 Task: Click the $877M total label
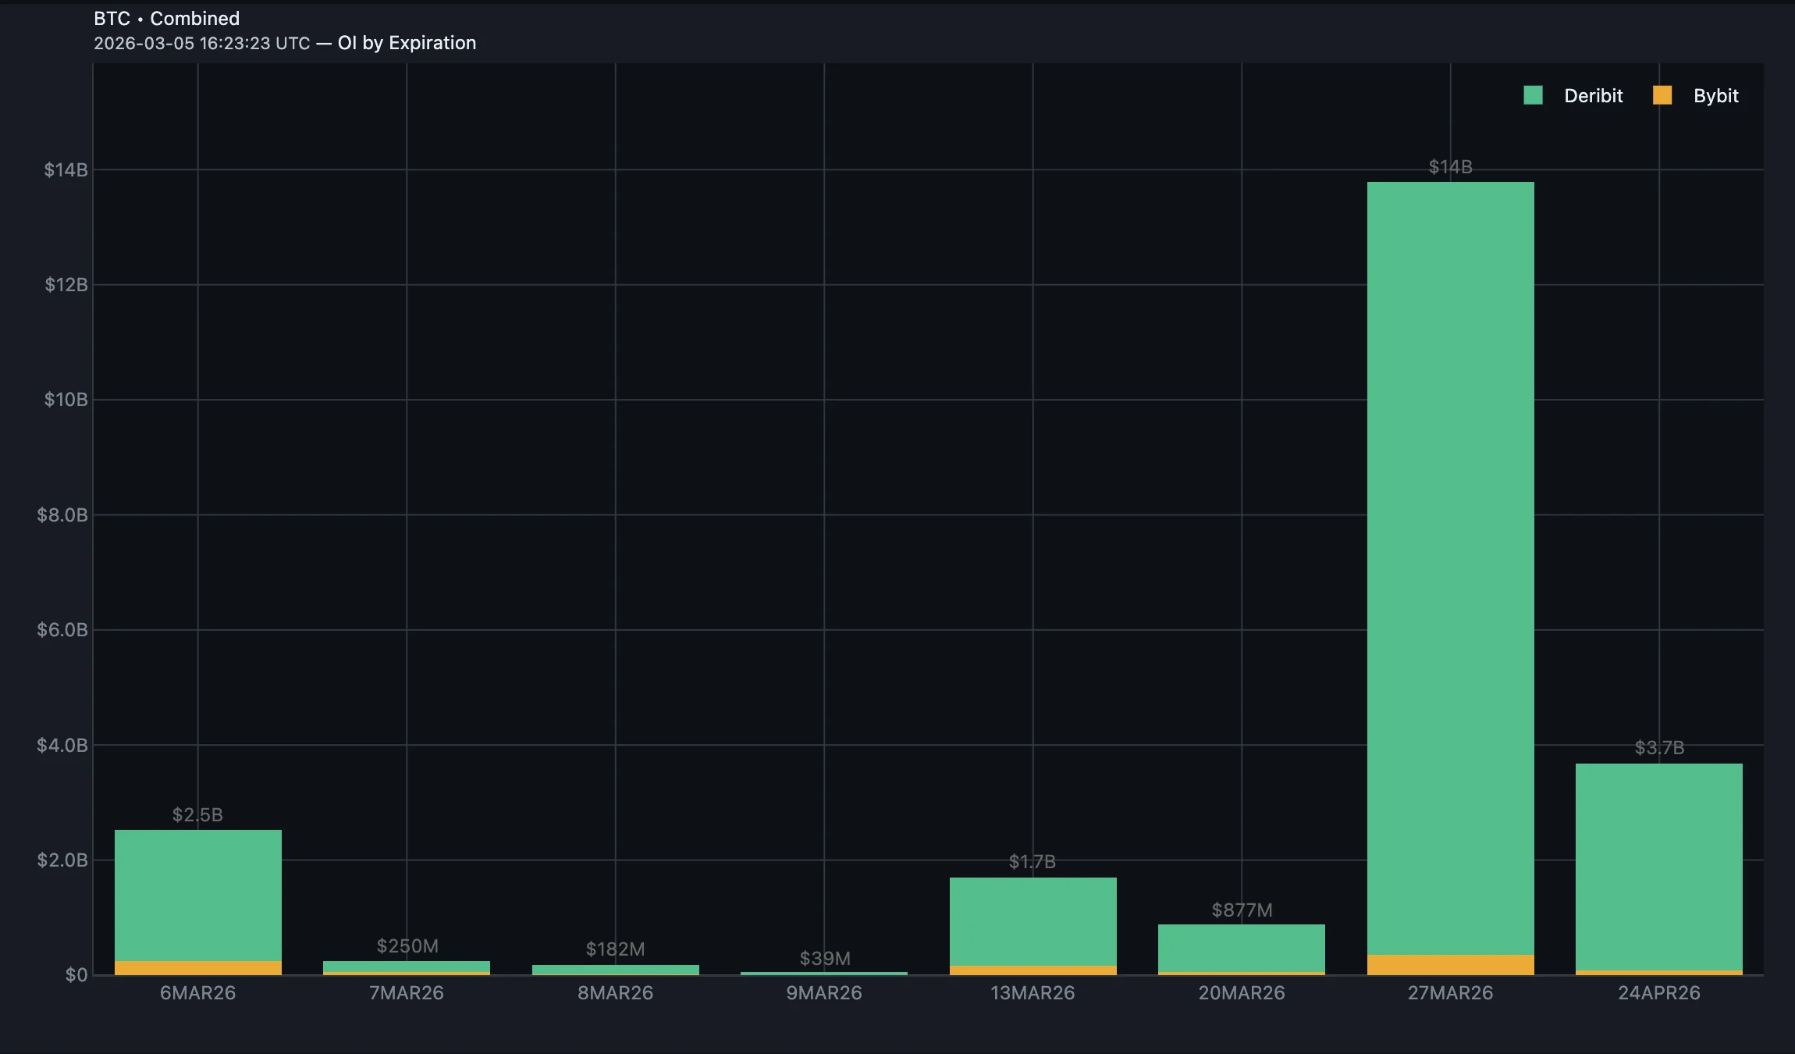pyautogui.click(x=1241, y=910)
